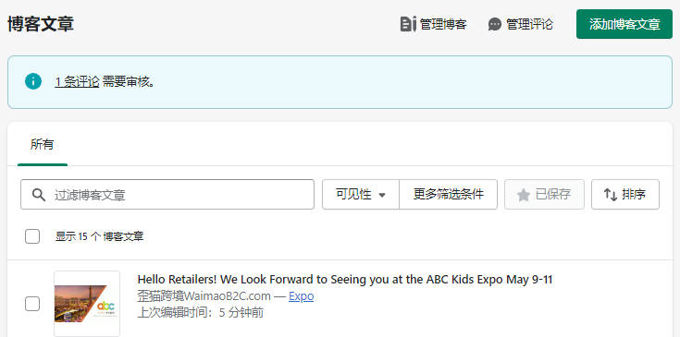
Task: Click the small caret next to 可见性
Action: (382, 195)
